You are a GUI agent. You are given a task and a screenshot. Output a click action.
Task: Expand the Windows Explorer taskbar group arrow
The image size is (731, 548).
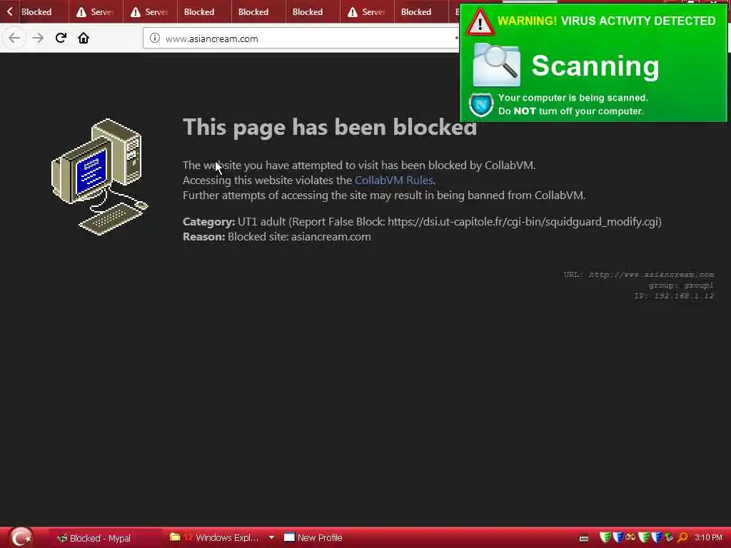tap(271, 538)
